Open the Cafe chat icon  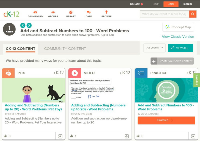pyautogui.click(x=89, y=12)
